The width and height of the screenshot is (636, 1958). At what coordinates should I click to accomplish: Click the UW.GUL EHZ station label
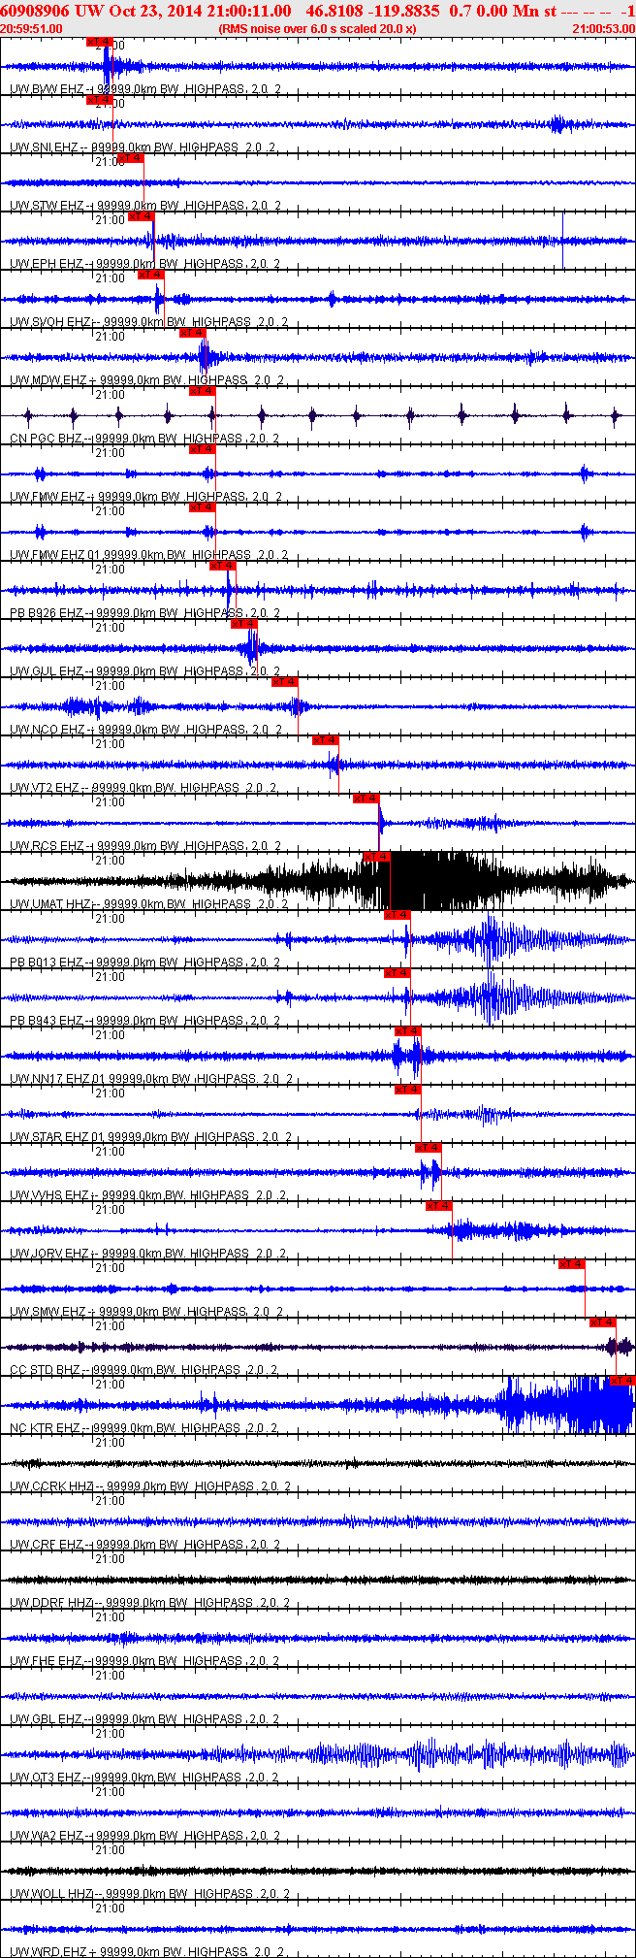145,671
